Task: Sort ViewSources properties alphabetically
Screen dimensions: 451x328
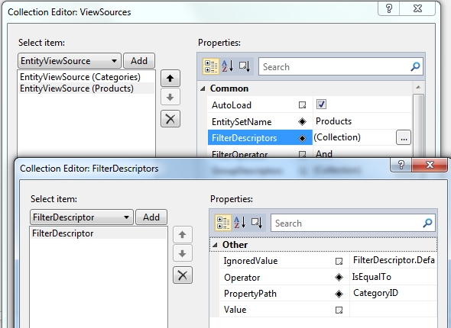Action: [228, 66]
